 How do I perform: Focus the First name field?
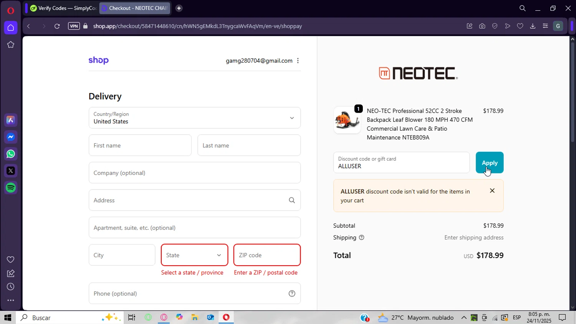[x=140, y=145]
